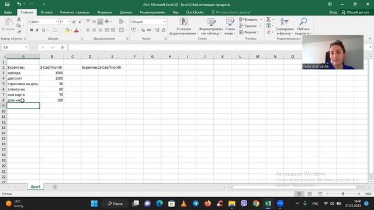Increase the font size
This screenshot has height=210, width=374.
point(74,22)
